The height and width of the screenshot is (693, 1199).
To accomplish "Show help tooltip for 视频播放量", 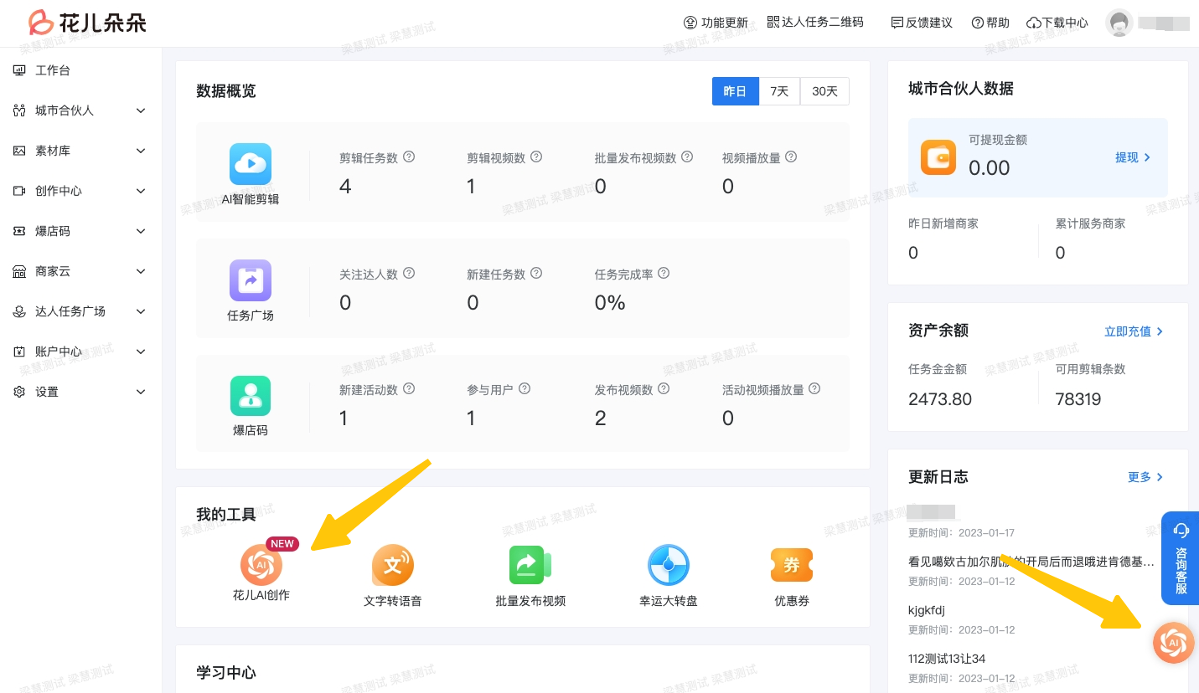I will point(791,157).
